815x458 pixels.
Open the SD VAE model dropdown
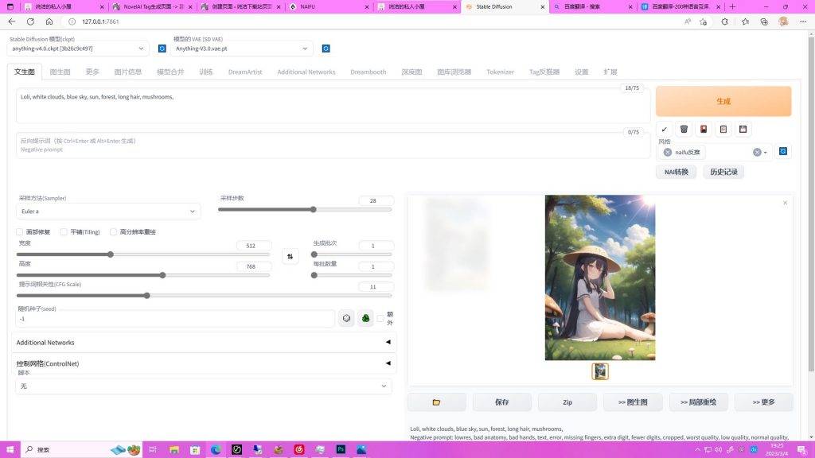[x=242, y=49]
